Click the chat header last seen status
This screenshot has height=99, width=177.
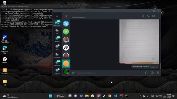tap(79, 17)
